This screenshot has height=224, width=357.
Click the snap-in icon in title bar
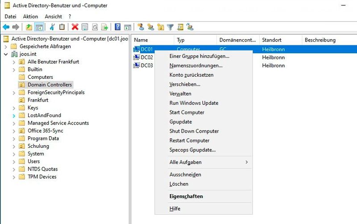(7, 5)
